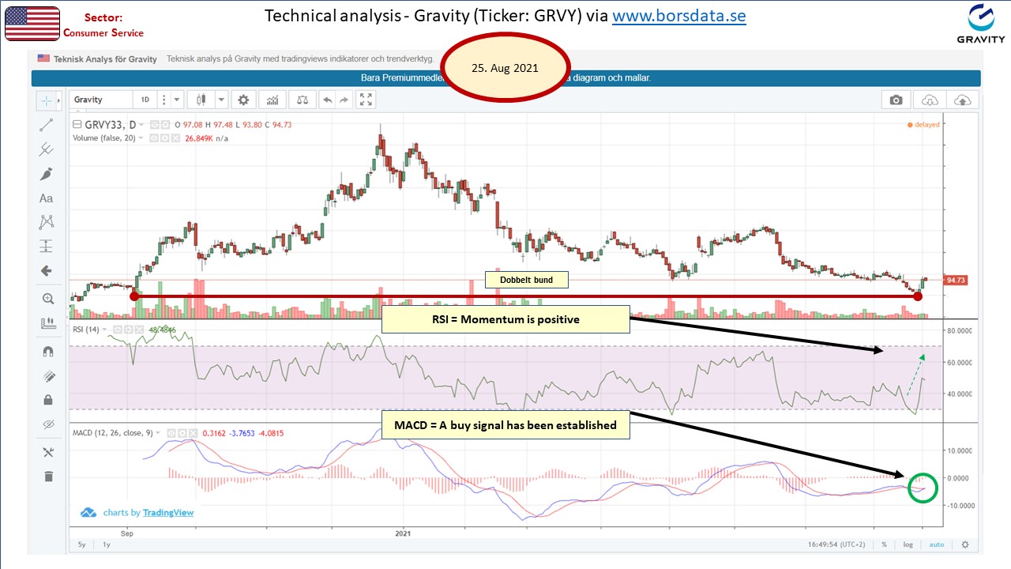Click the RSI value 48.4846
Image resolution: width=1011 pixels, height=569 pixels.
tap(162, 330)
